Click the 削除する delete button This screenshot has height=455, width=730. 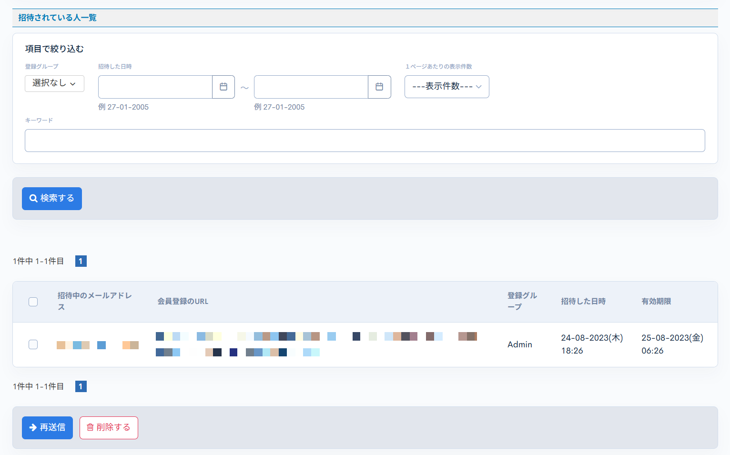coord(109,428)
